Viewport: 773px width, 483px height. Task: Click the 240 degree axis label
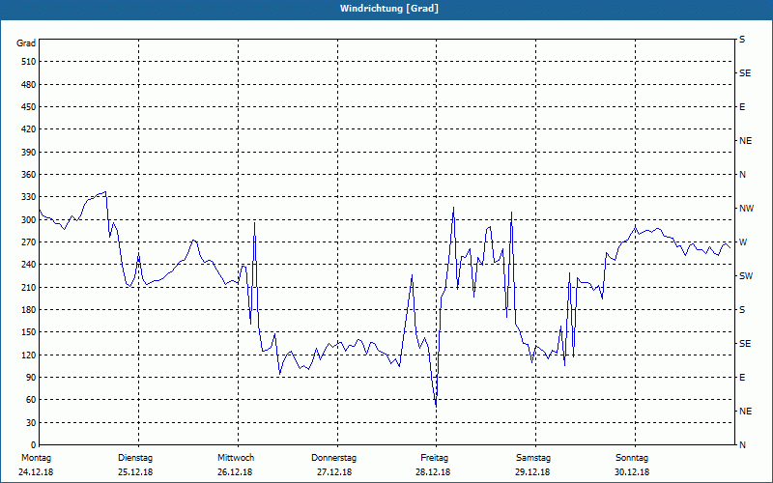pyautogui.click(x=29, y=265)
